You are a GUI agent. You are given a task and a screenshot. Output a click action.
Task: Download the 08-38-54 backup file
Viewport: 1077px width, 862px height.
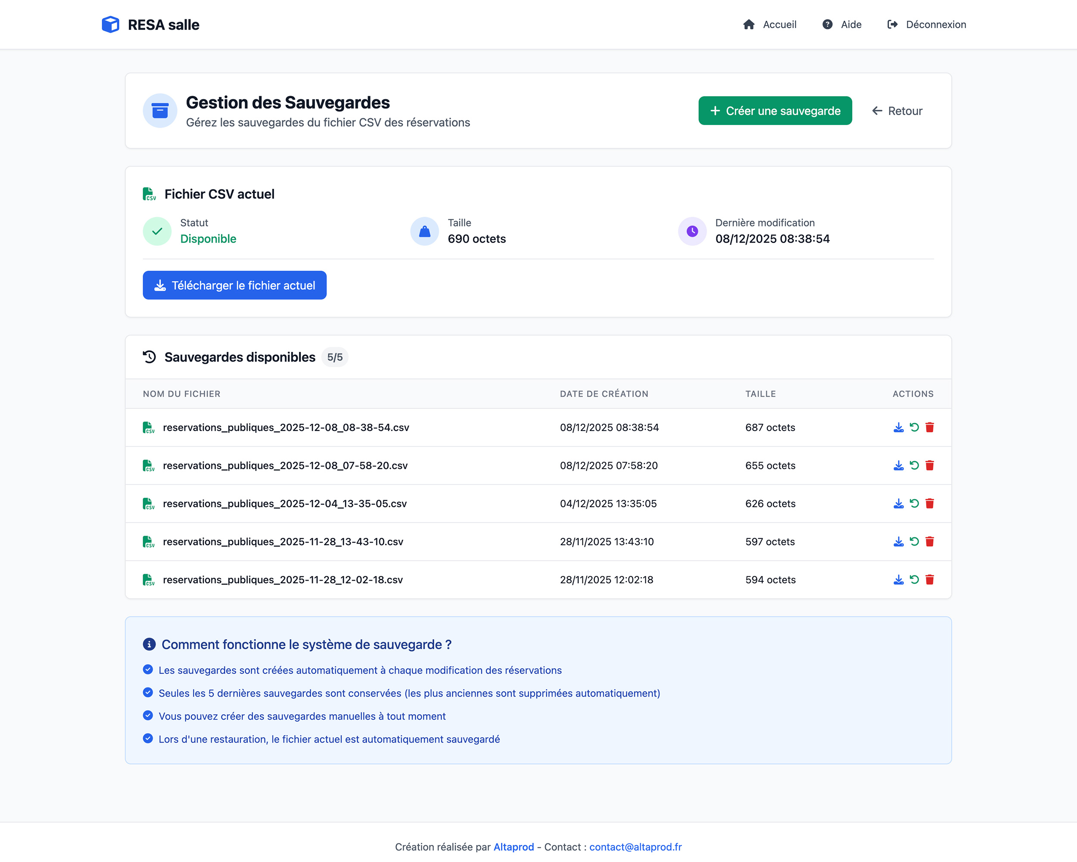[898, 427]
